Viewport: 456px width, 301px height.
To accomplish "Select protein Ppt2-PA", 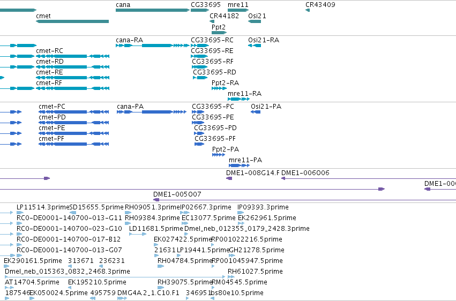I will click(219, 155).
